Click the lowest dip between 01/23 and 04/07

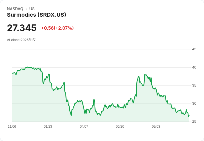(71, 115)
